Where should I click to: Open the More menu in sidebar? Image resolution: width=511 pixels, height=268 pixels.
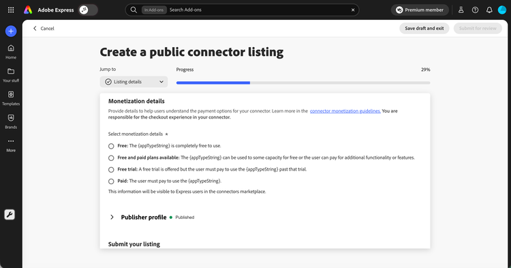coord(11,145)
